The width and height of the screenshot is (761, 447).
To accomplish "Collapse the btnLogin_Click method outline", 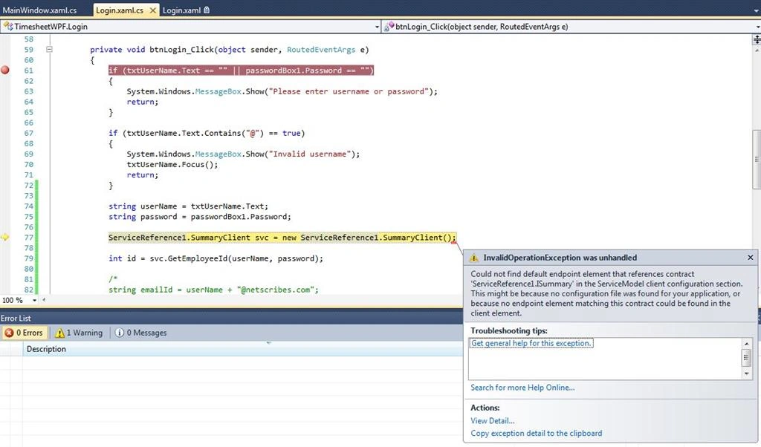I will tap(49, 50).
